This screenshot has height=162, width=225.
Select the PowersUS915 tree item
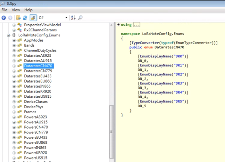(36, 158)
